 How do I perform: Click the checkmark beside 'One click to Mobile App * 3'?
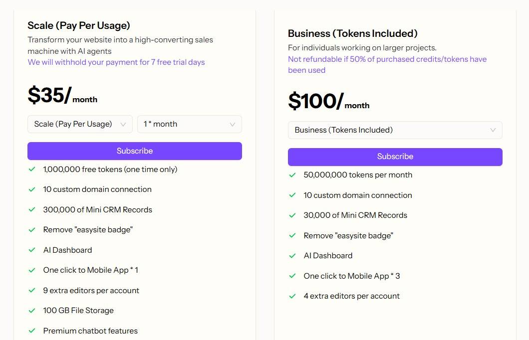point(292,276)
